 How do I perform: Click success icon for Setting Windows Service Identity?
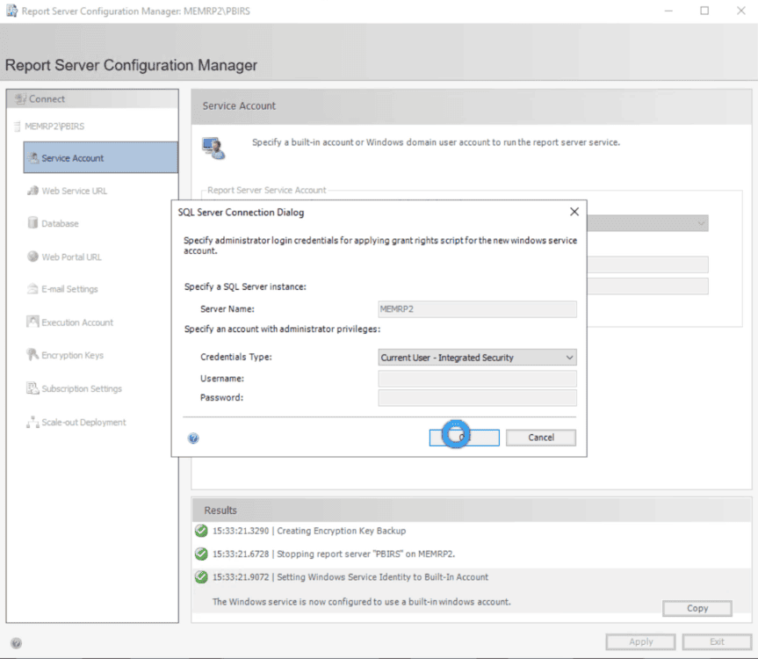coord(201,577)
